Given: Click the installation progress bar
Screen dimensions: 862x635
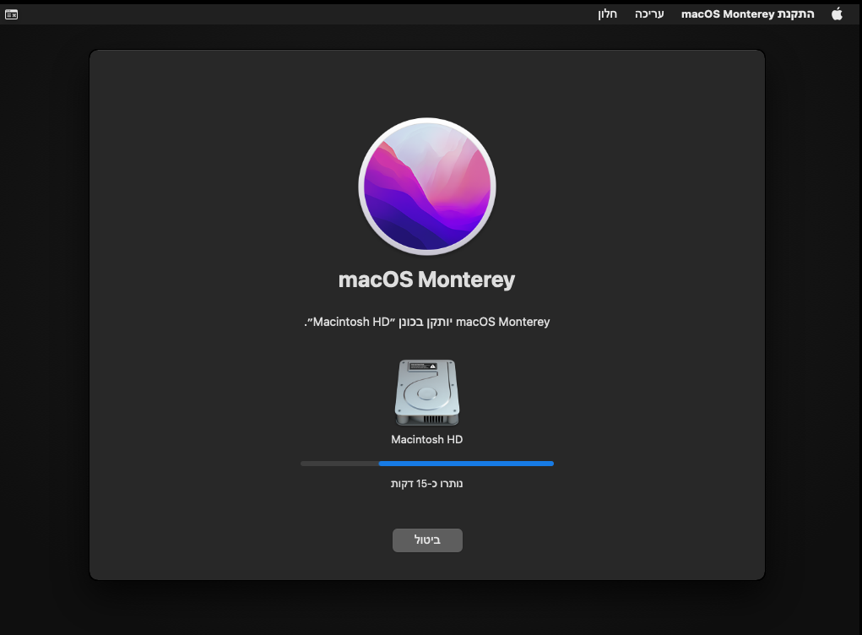Looking at the screenshot, I should [x=427, y=464].
